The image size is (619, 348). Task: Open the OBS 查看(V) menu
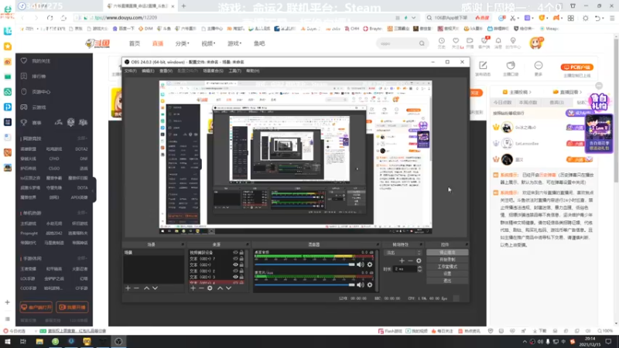tap(166, 71)
